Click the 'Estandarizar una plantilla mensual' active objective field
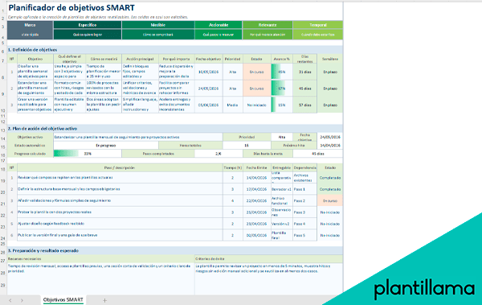482x305 pixels. pyautogui.click(x=138, y=137)
